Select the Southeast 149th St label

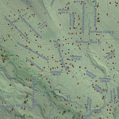pyautogui.click(x=64, y=11)
